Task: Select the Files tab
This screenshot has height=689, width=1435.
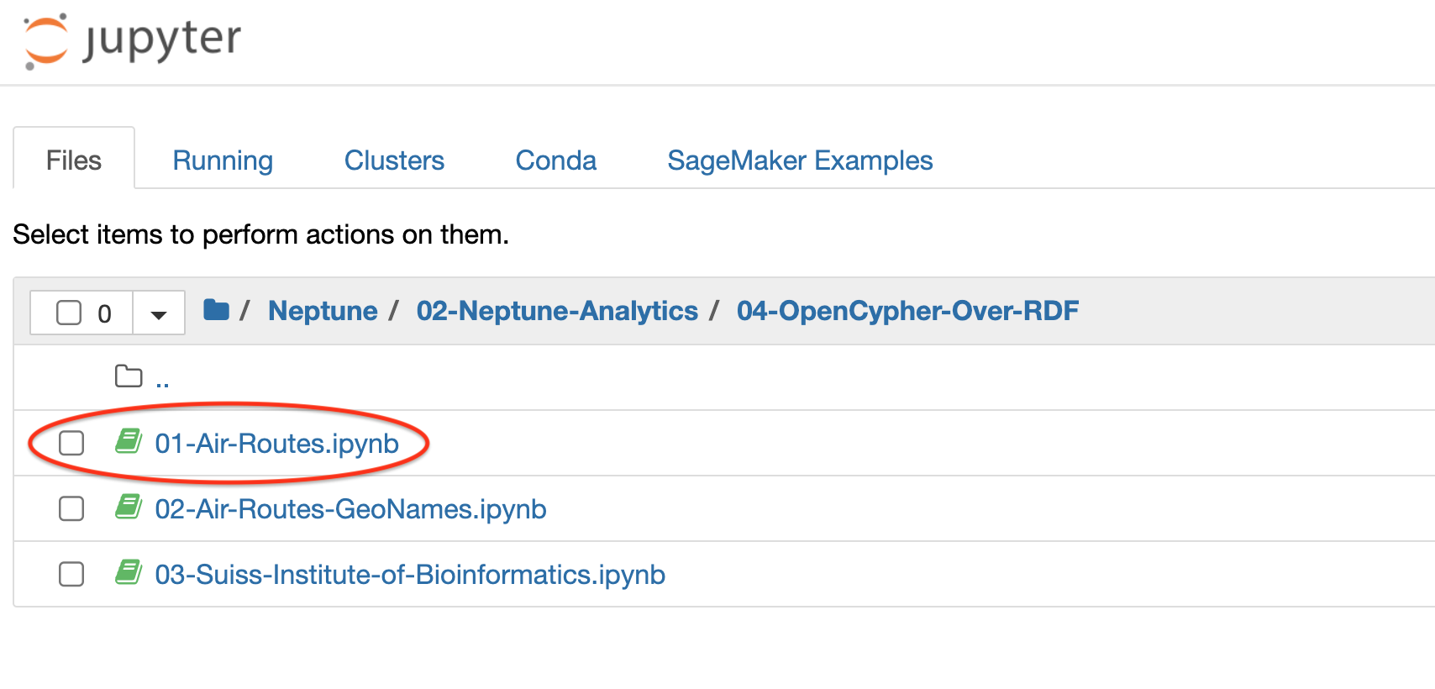Action: [x=74, y=160]
